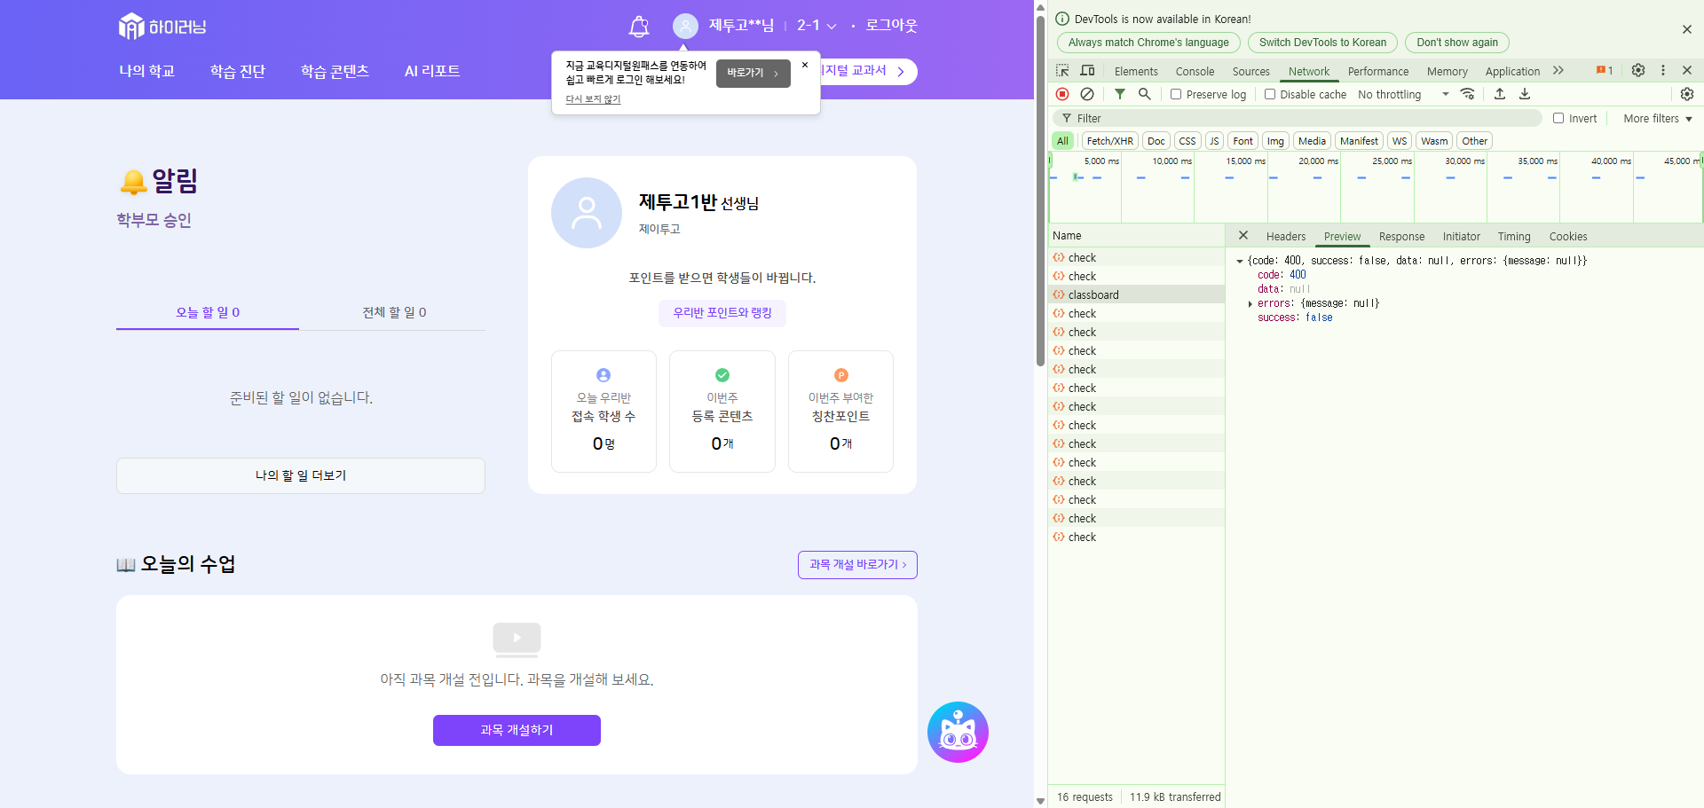This screenshot has width=1704, height=808.
Task: Open the No throttling dropdown
Action: tap(1402, 94)
